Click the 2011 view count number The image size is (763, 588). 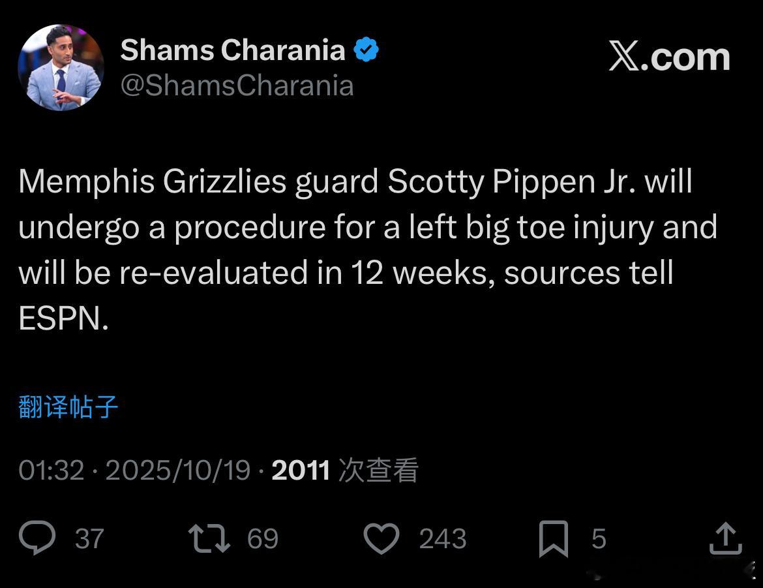click(301, 470)
